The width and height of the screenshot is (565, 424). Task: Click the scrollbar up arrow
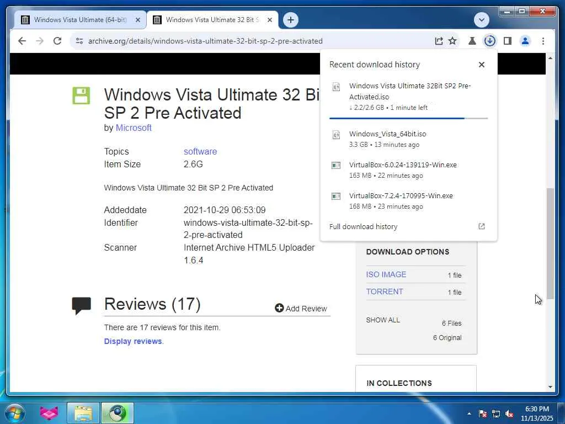[550, 58]
